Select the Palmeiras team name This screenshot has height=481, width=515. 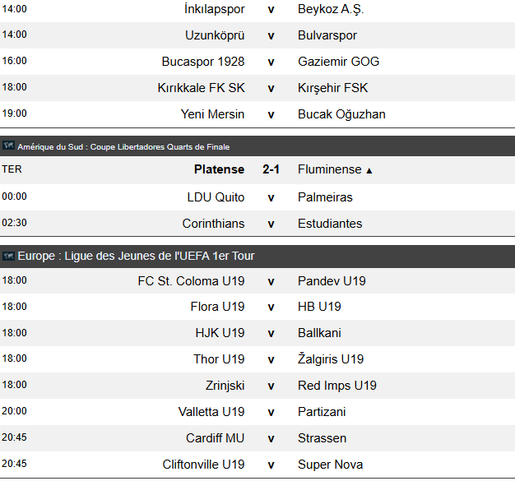(x=325, y=197)
